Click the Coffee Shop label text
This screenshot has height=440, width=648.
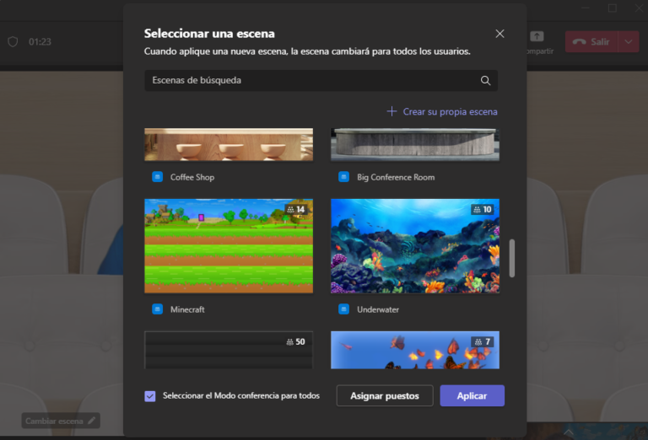pyautogui.click(x=192, y=177)
